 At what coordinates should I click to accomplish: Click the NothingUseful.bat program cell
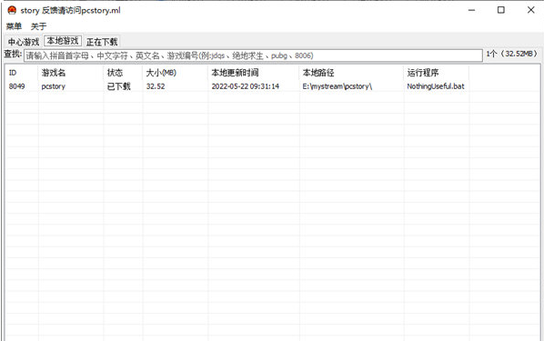436,86
